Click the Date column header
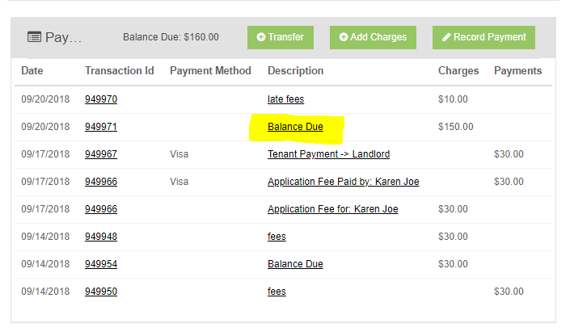The width and height of the screenshot is (570, 336). [x=32, y=70]
